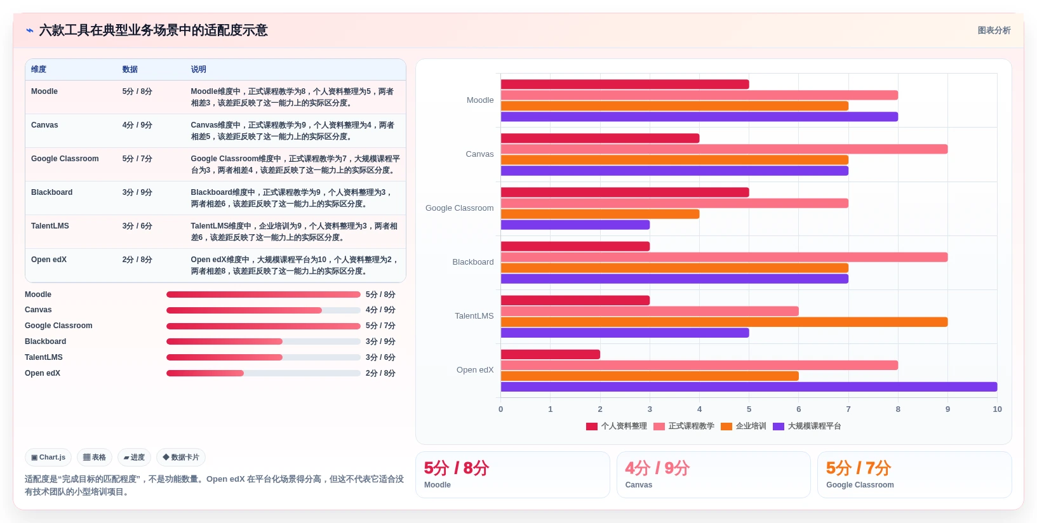
Task: Click the Open edX y-axis label in chart
Action: 475,370
